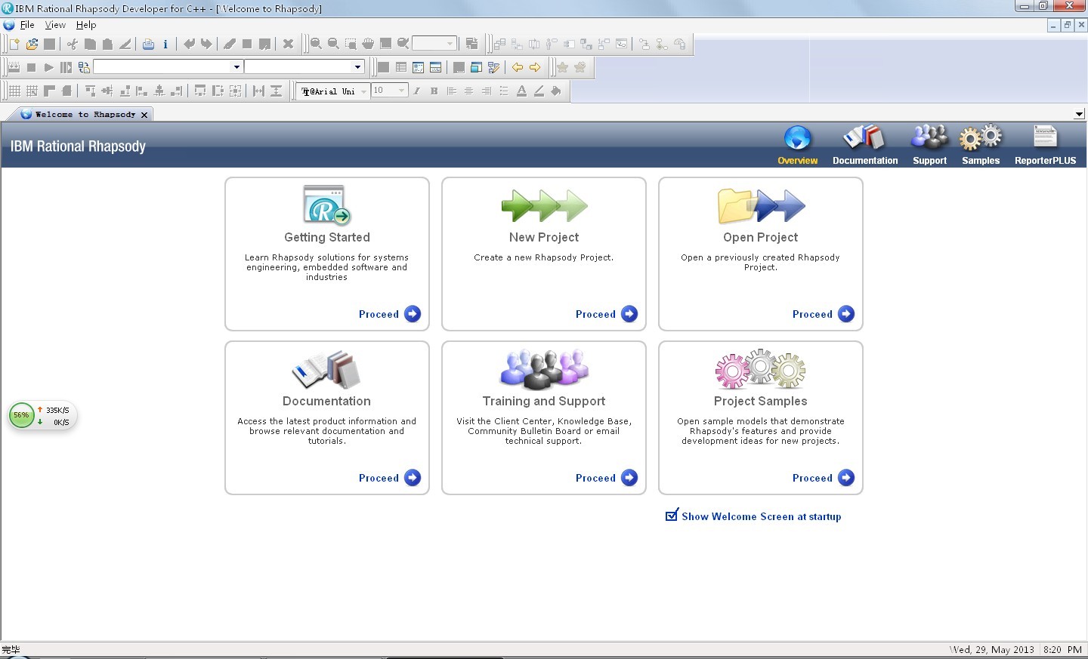
Task: Click Proceed under New Project
Action: [607, 314]
